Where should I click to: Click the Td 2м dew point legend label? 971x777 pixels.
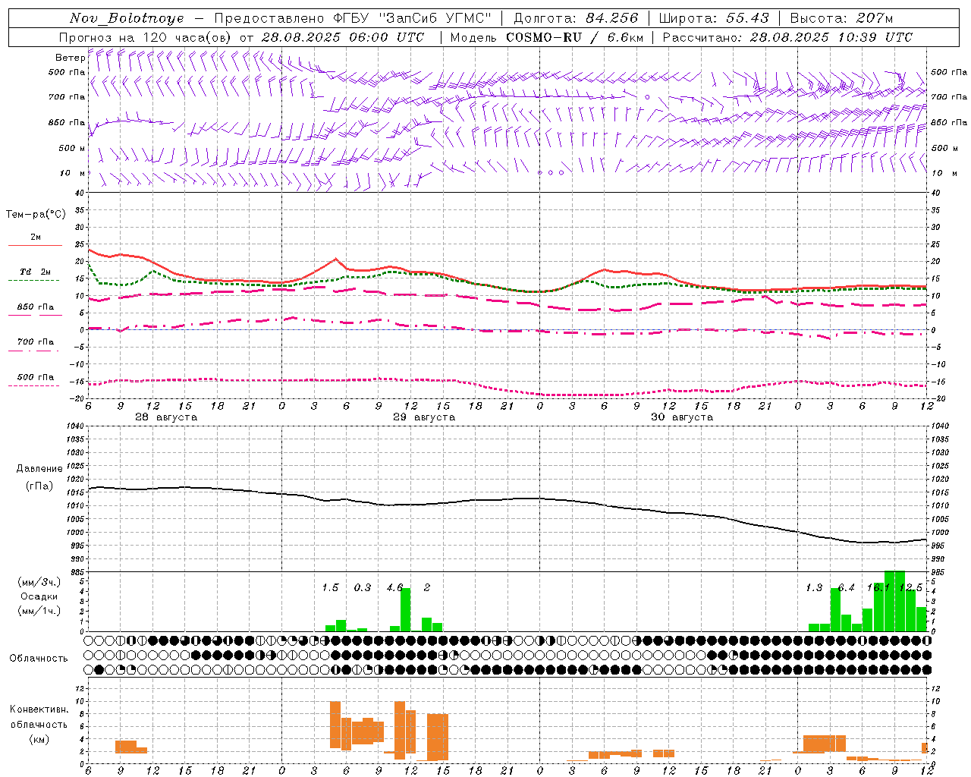[36, 272]
